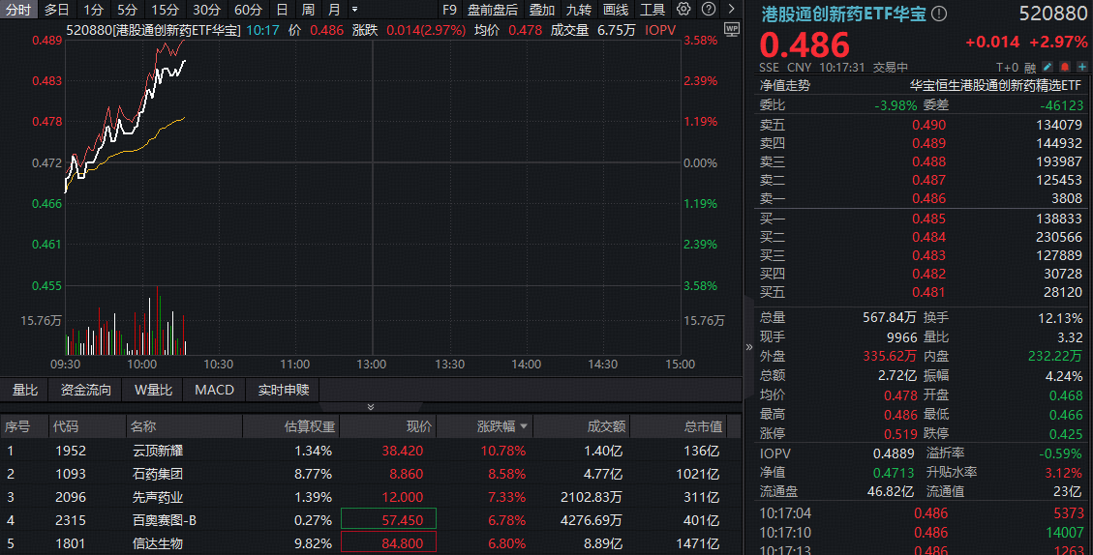Set a price alert with bell icon
Image resolution: width=1093 pixels, height=555 pixels.
(1065, 68)
